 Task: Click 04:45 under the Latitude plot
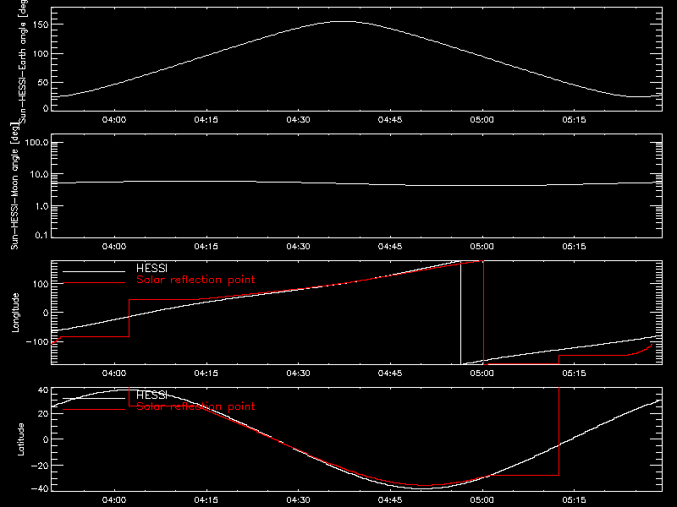click(x=390, y=499)
